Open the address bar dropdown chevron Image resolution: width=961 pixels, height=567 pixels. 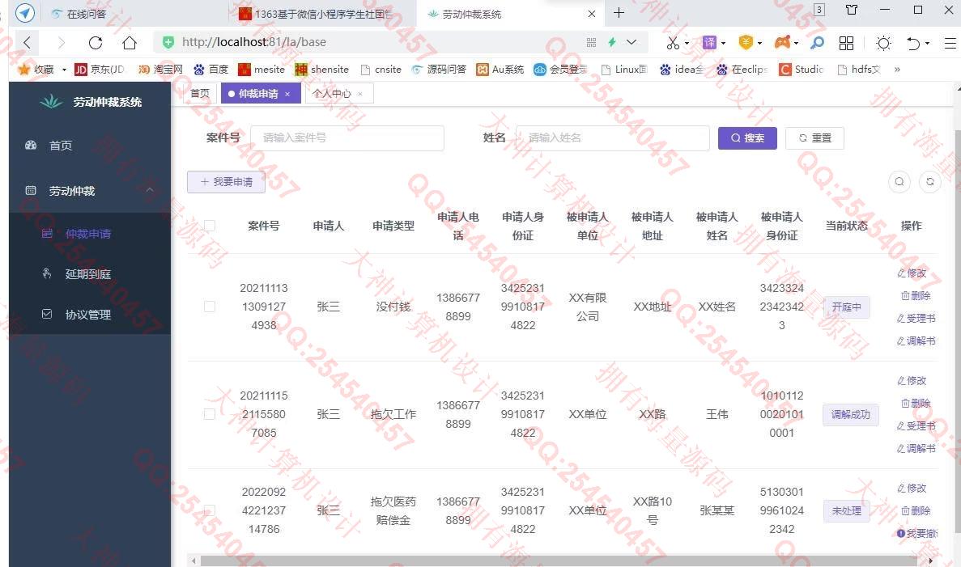[631, 41]
